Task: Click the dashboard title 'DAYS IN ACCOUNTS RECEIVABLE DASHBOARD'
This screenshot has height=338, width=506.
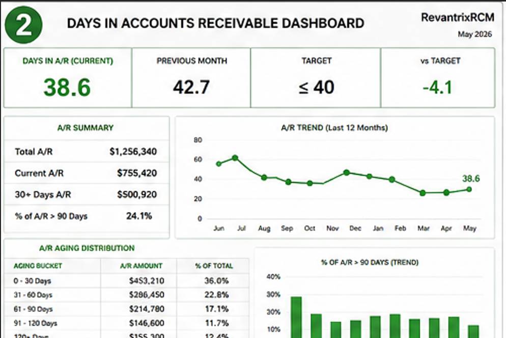Action: pos(215,23)
